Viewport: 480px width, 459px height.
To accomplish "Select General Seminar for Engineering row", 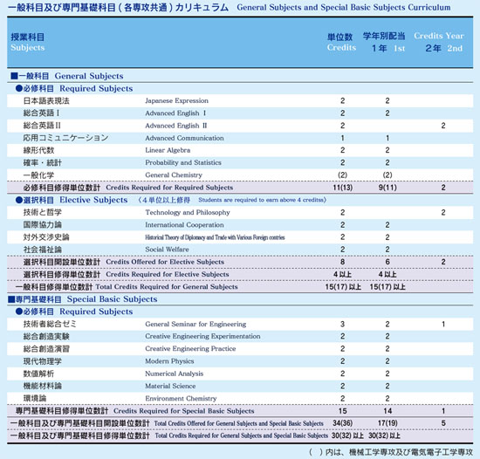I will 240,324.
